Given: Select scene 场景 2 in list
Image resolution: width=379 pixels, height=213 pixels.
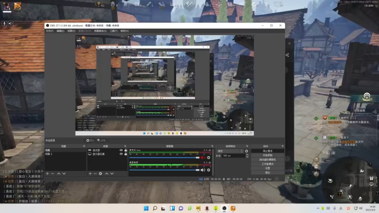Looking at the screenshot, I should click(65, 154).
